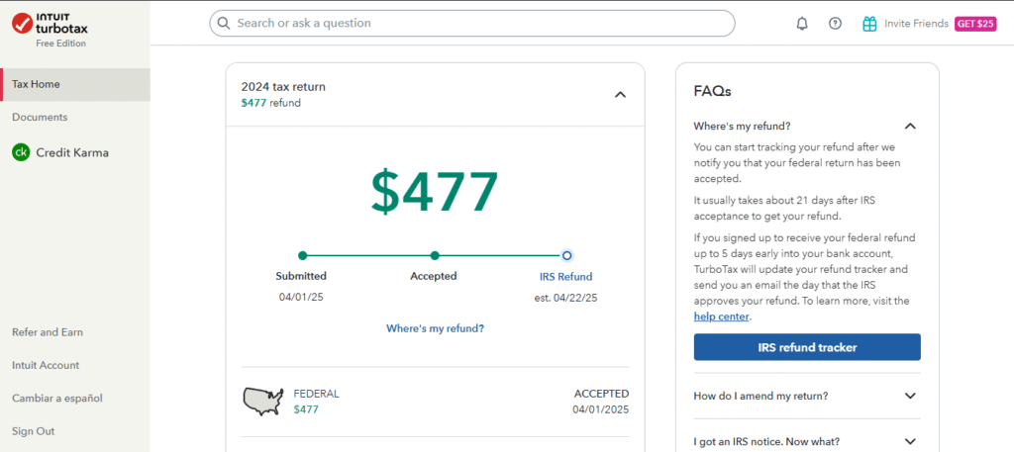Click the GET $25 badge
1014x452 pixels.
pyautogui.click(x=975, y=24)
